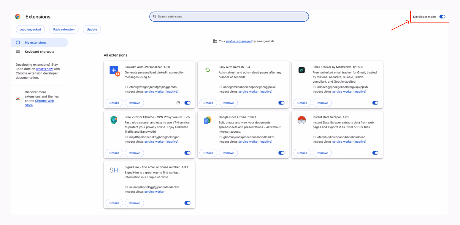
Task: Click the LinkedIn Auto-Personalizer extension icon
Action: (115, 71)
